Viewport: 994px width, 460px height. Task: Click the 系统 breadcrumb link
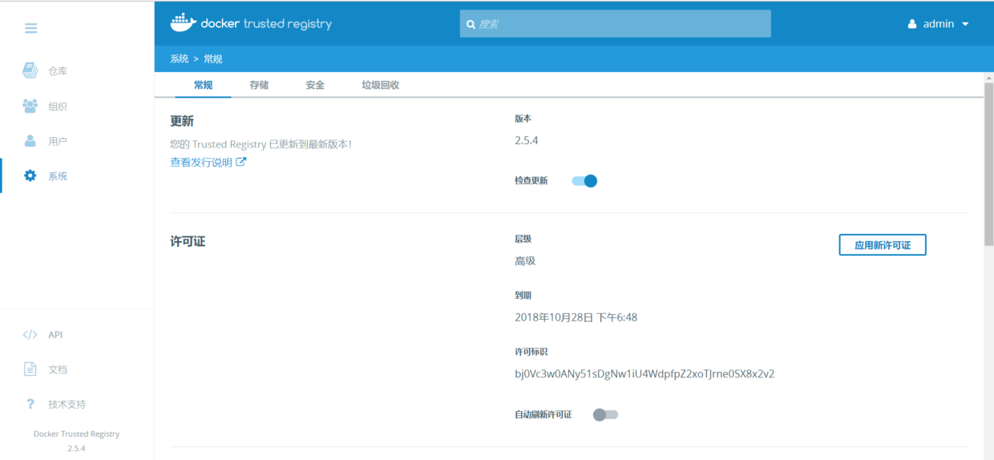point(180,59)
